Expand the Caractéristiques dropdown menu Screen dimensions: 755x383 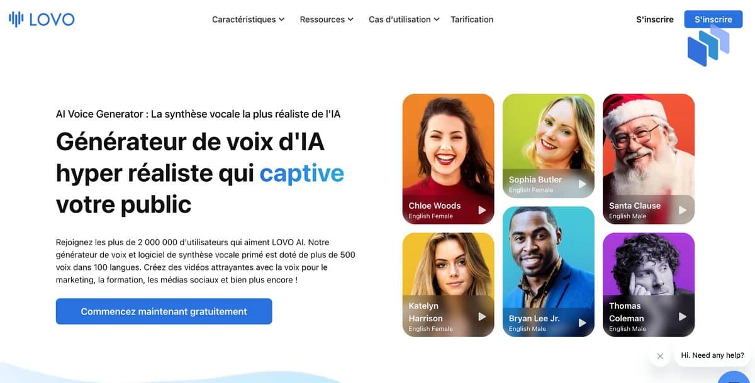249,19
